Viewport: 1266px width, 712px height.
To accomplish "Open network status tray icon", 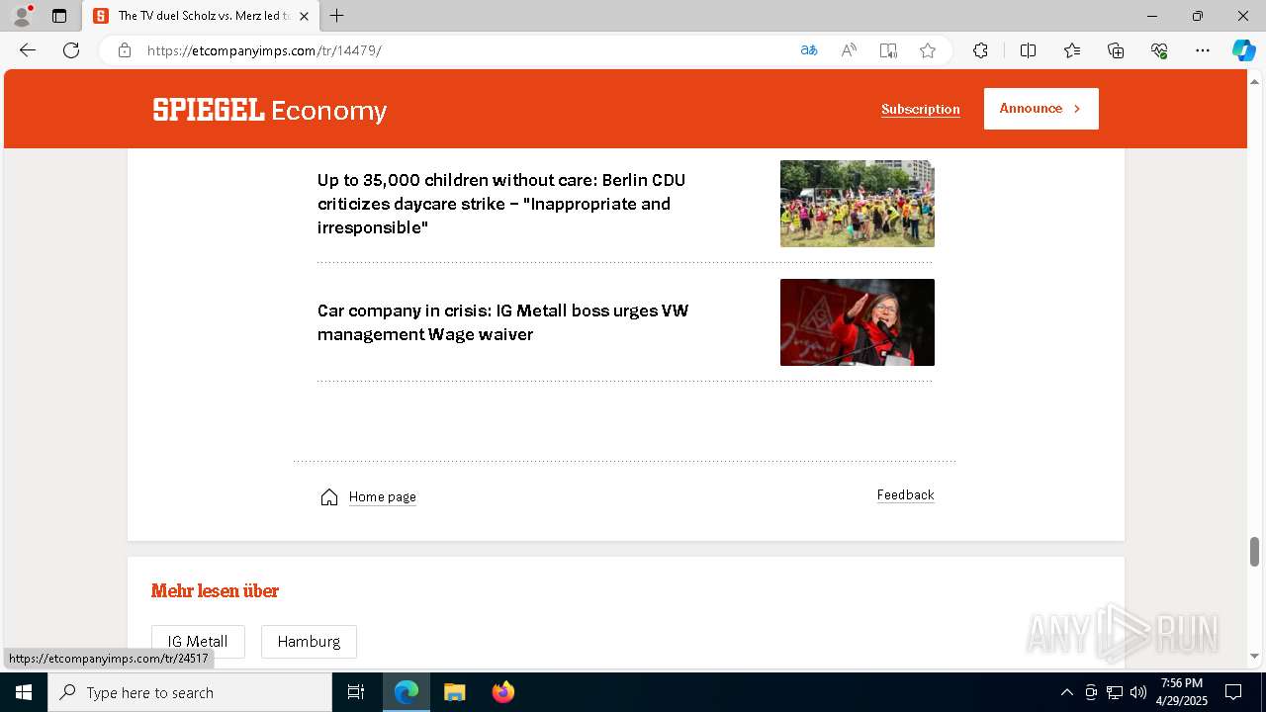I will coord(1115,692).
